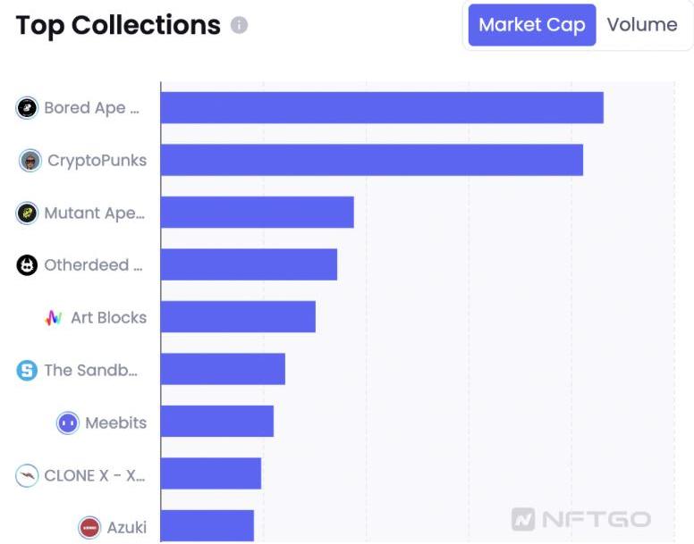The height and width of the screenshot is (544, 694).
Task: Click the CryptoPunks avatar icon
Action: click(30, 161)
